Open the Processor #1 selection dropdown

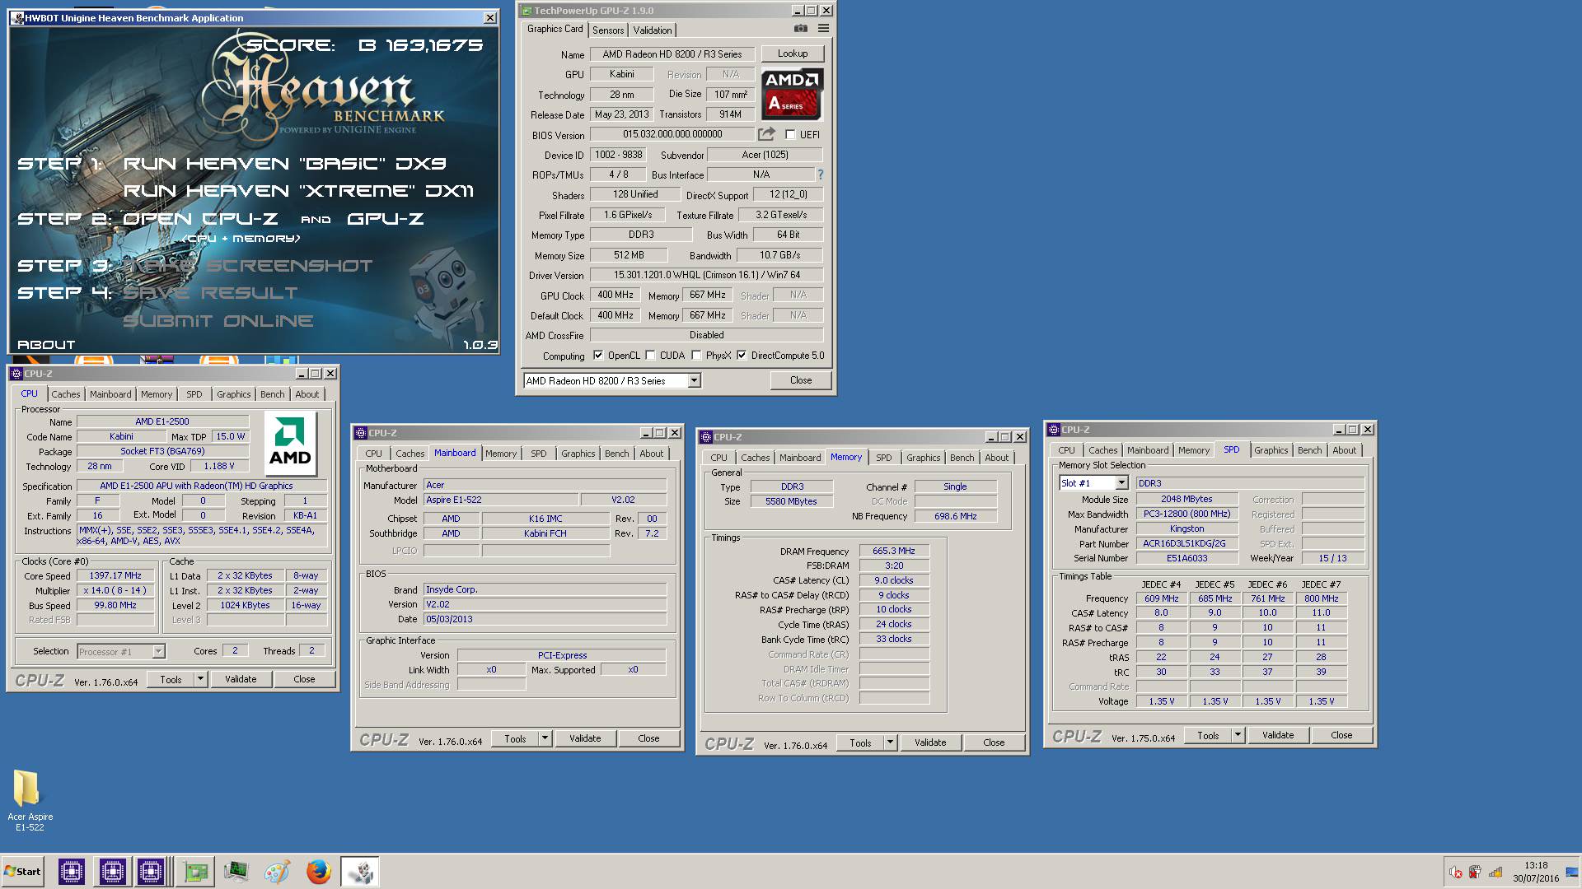coord(158,651)
